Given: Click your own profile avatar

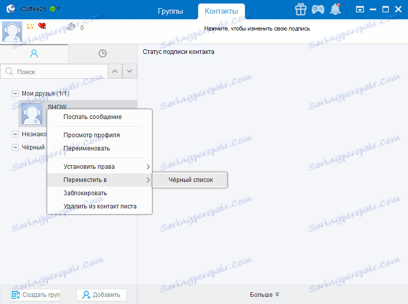Looking at the screenshot, I should point(12,32).
